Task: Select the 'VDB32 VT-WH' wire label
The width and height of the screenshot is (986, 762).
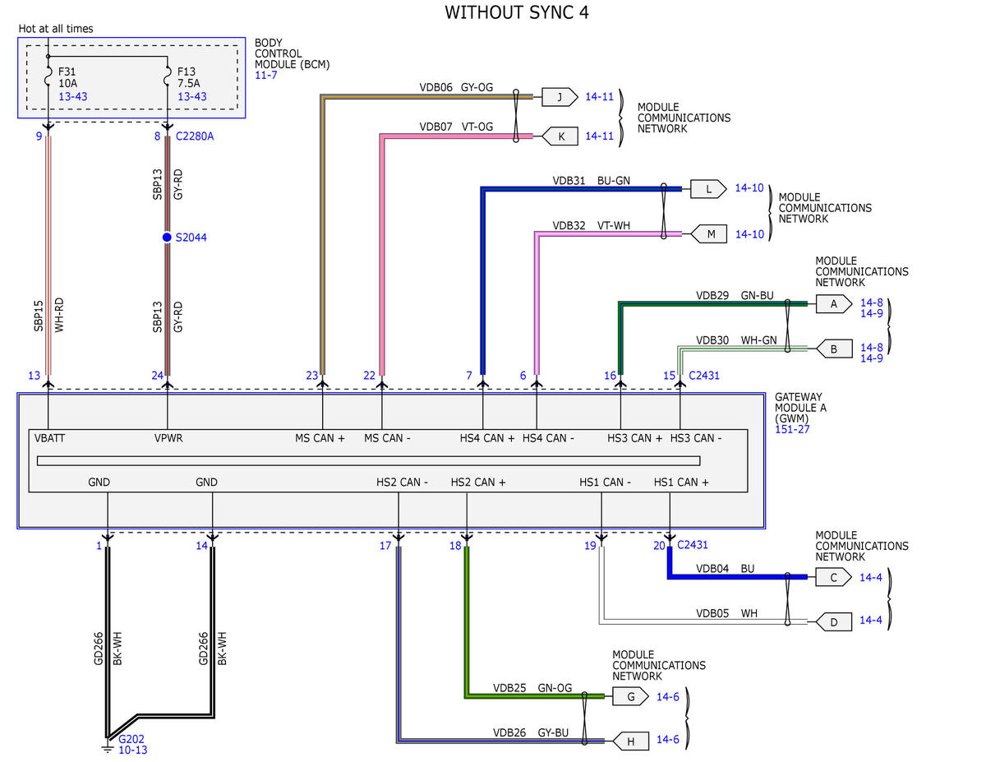Action: 590,225
